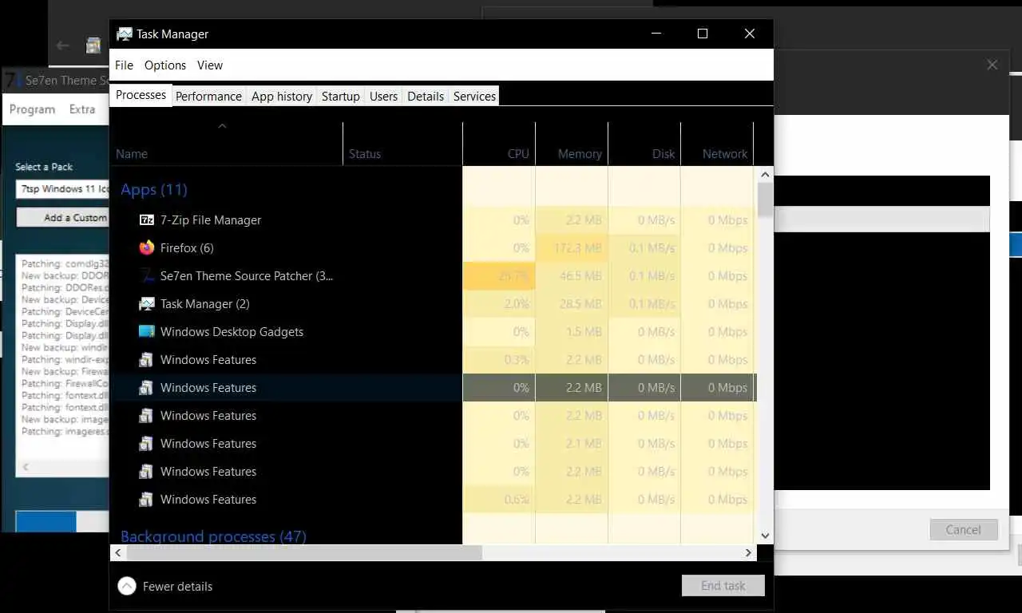
Task: Click the vertical scrollbar down arrow
Action: point(765,536)
